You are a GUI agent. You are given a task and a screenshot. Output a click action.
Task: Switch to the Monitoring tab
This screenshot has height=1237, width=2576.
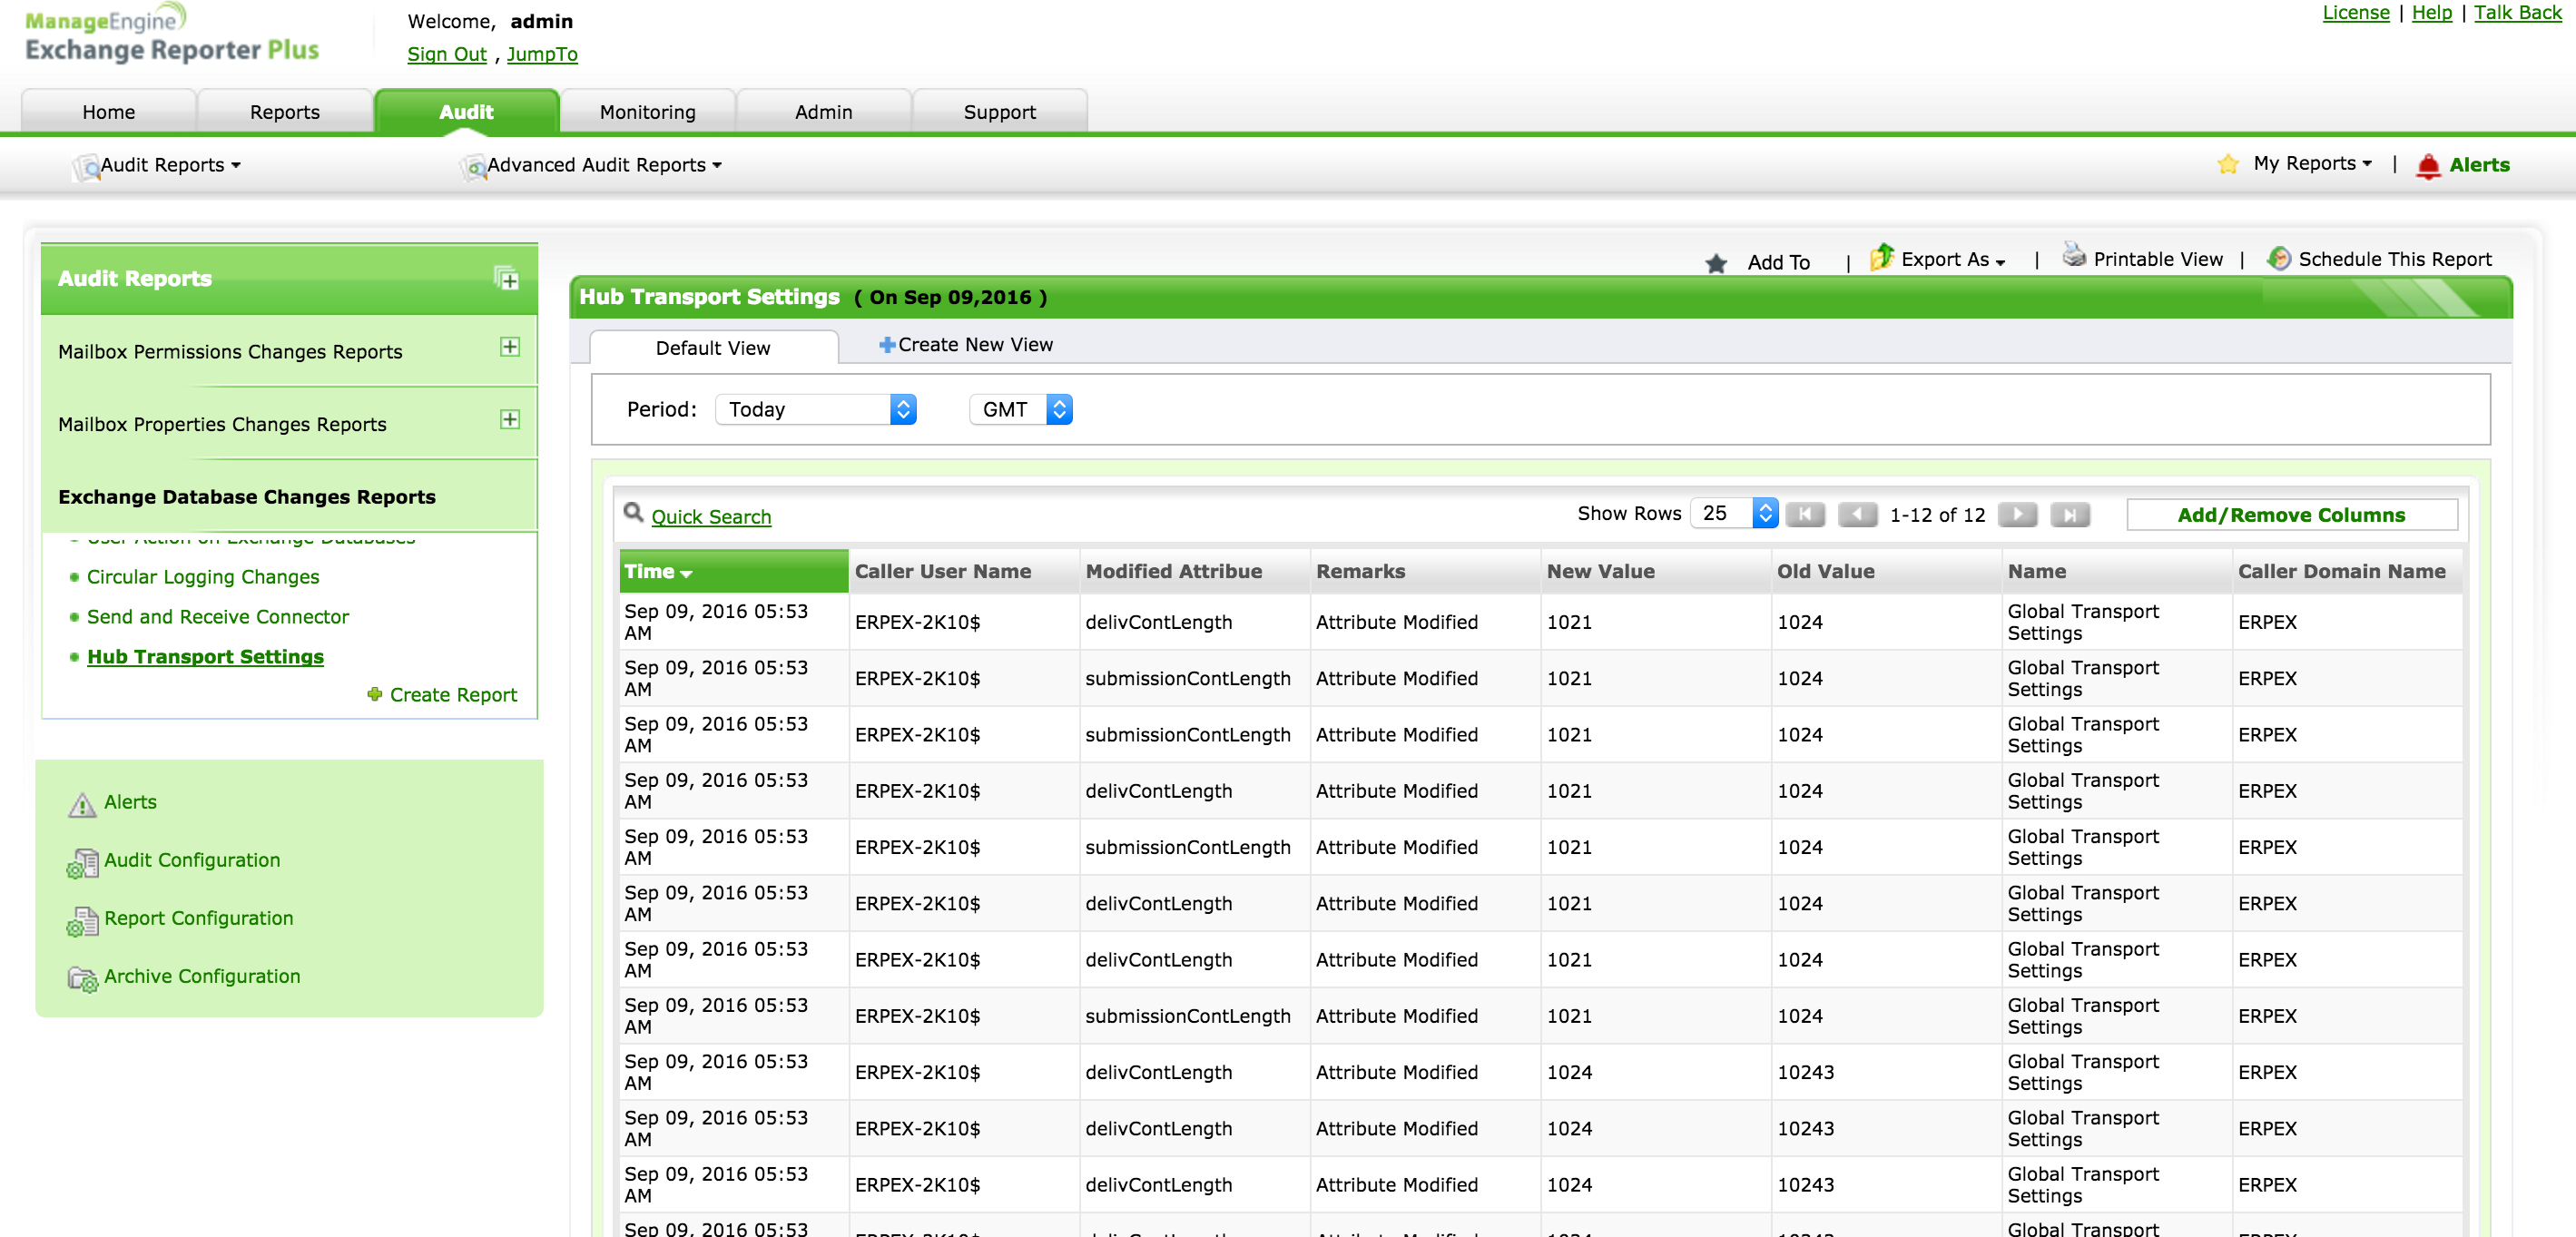click(647, 112)
